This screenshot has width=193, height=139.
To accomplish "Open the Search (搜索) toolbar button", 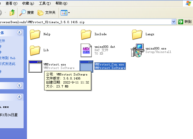I will [27, 13].
